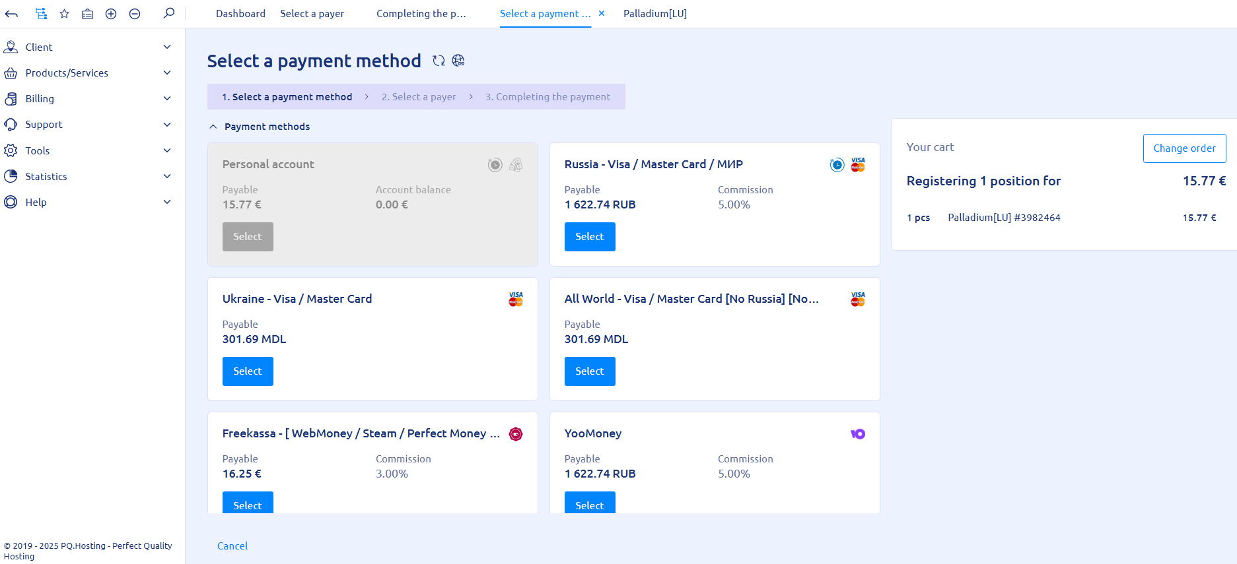Click the Cancel link
1237x564 pixels.
[232, 546]
